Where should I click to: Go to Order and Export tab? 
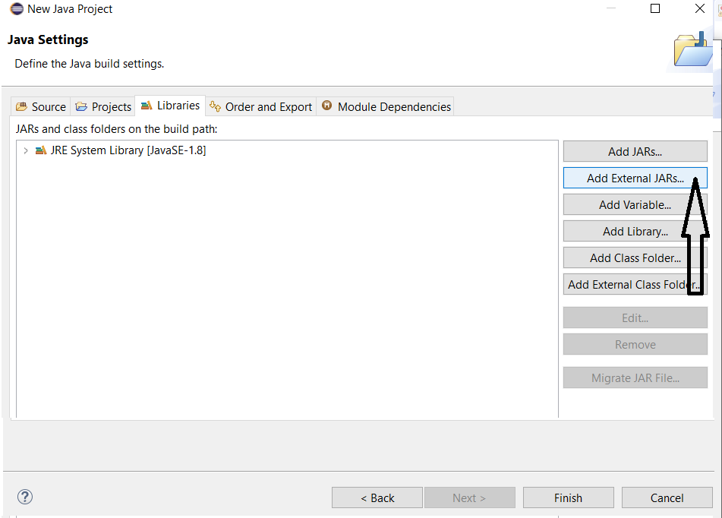tap(261, 107)
